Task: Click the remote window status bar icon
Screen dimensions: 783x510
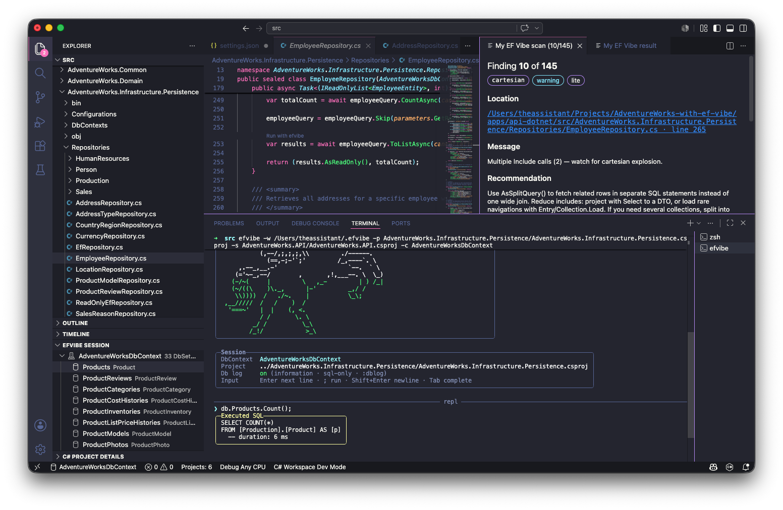Action: pos(37,467)
